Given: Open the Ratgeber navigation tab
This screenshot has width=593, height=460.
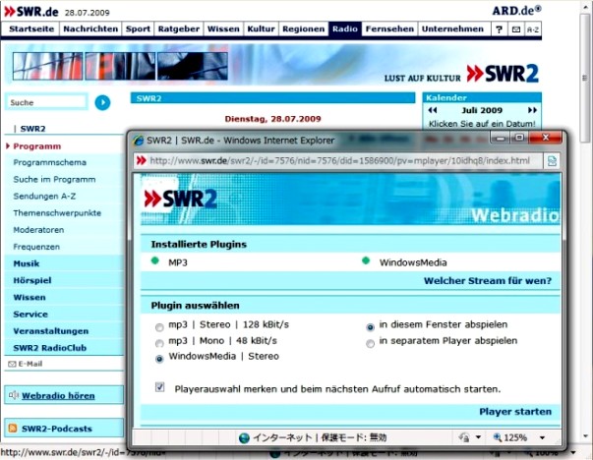Looking at the screenshot, I should click(x=179, y=29).
